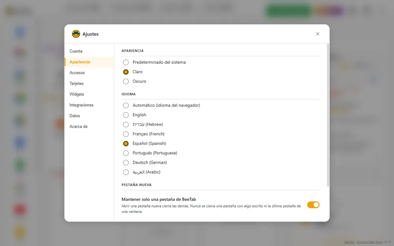Screen dimensions: 394x246
Task: Select the Apariencia item in the sidebar
Action: click(89, 62)
